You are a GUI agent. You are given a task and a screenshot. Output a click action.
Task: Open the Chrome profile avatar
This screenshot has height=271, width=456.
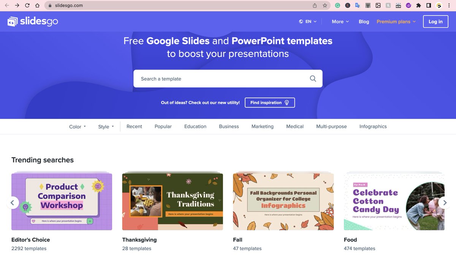pyautogui.click(x=439, y=5)
